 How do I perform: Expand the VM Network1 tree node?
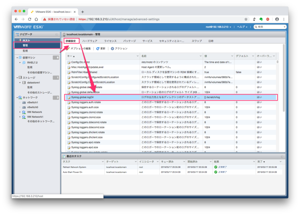point(20,117)
